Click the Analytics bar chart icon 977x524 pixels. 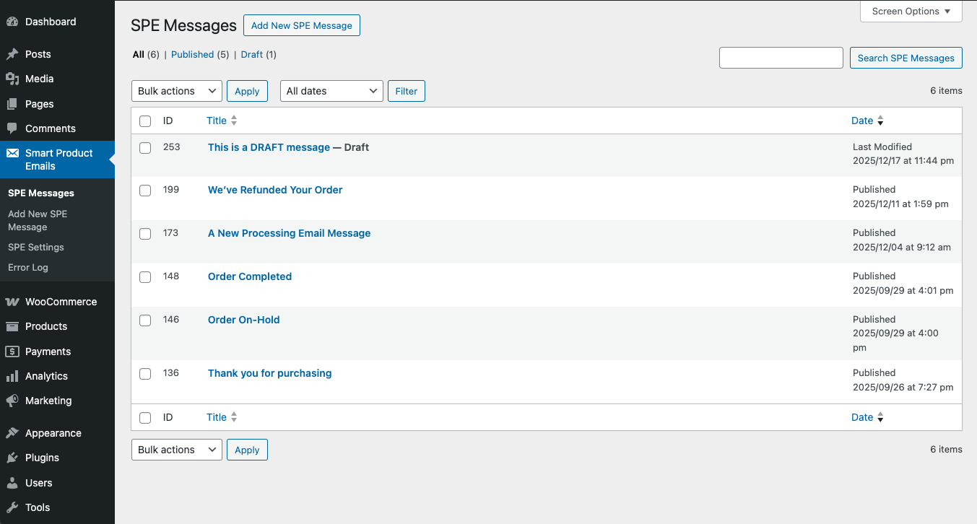pyautogui.click(x=12, y=376)
